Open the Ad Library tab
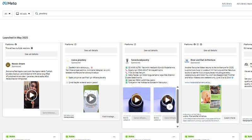The image size is (252, 140). (x=227, y=4)
